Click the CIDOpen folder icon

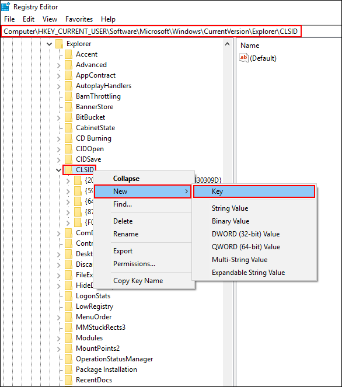(x=68, y=149)
